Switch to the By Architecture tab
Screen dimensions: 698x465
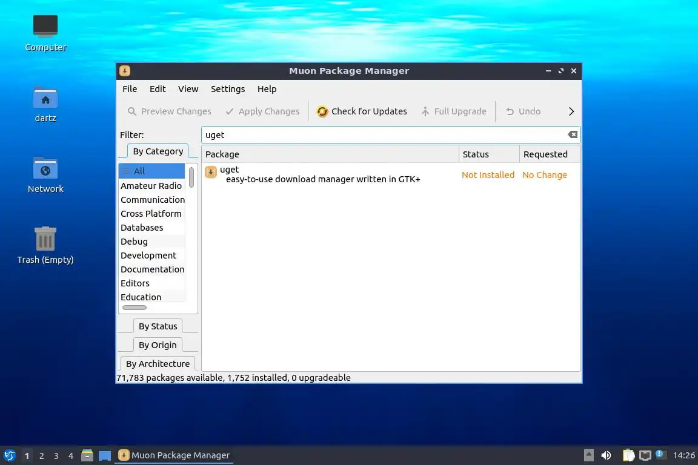click(x=158, y=363)
